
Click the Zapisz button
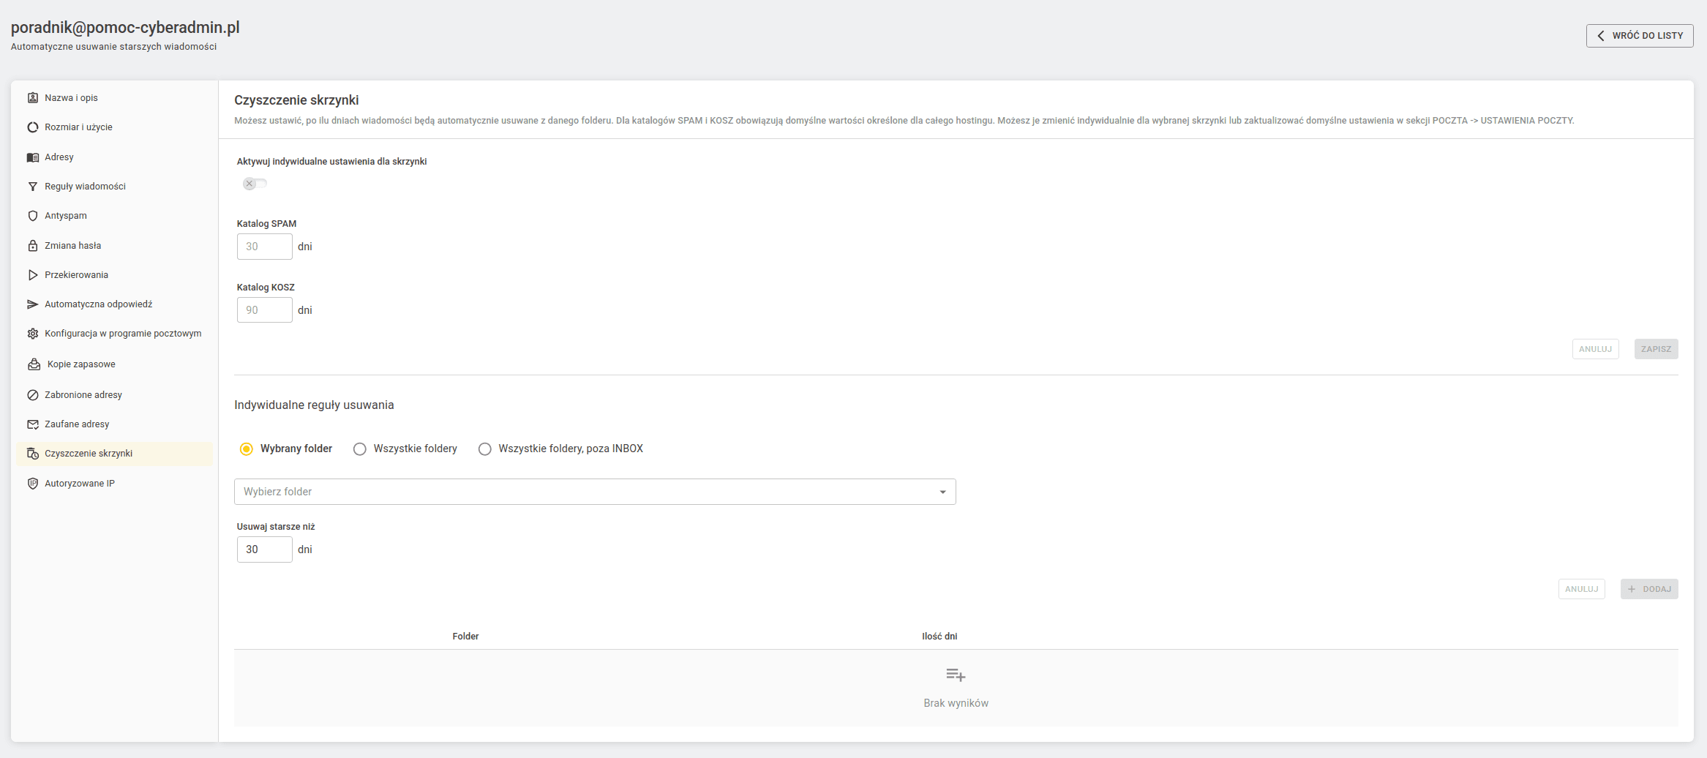click(1656, 349)
